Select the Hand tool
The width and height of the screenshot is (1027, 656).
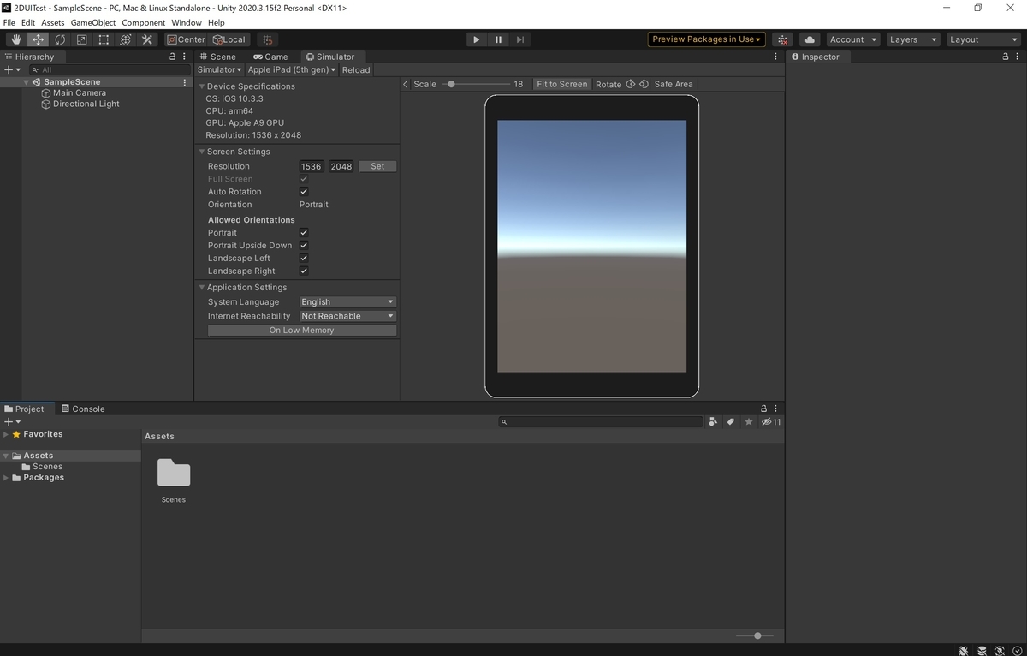point(16,39)
